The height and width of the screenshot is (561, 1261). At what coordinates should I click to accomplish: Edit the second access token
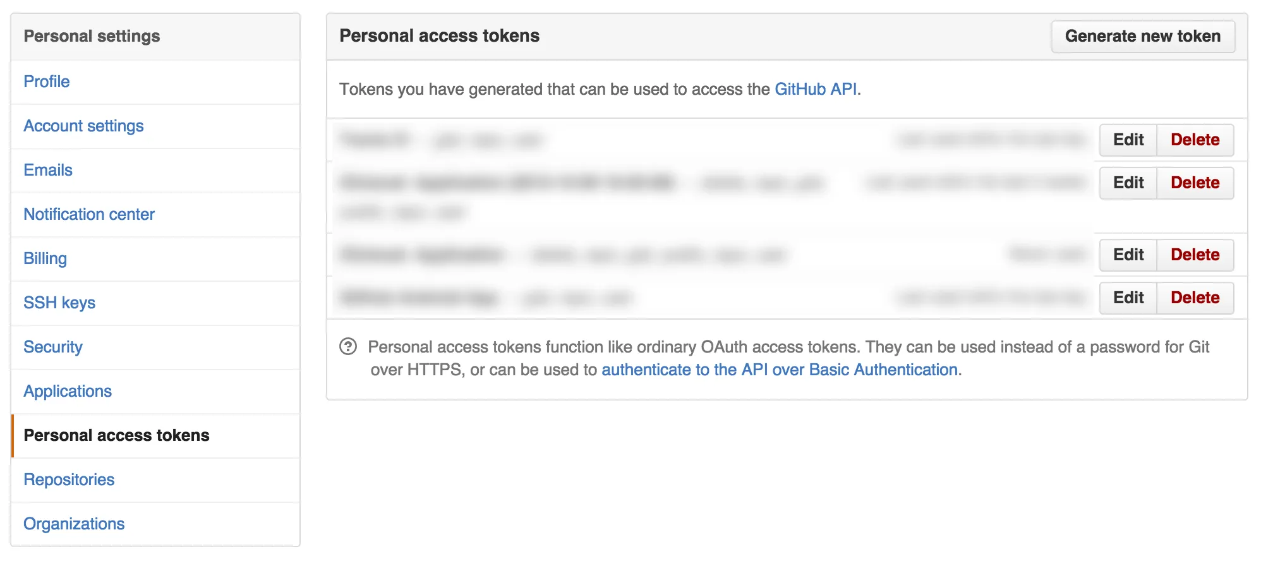click(x=1128, y=183)
